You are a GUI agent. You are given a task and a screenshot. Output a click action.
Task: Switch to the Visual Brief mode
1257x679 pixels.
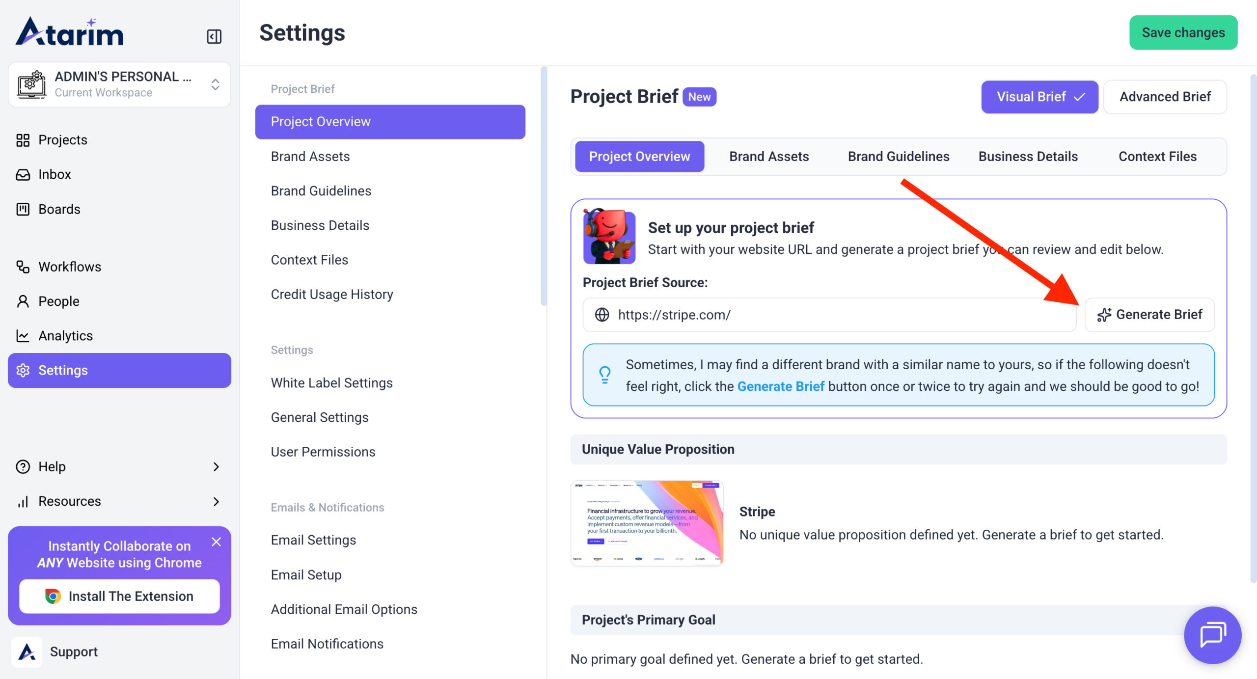click(1039, 97)
